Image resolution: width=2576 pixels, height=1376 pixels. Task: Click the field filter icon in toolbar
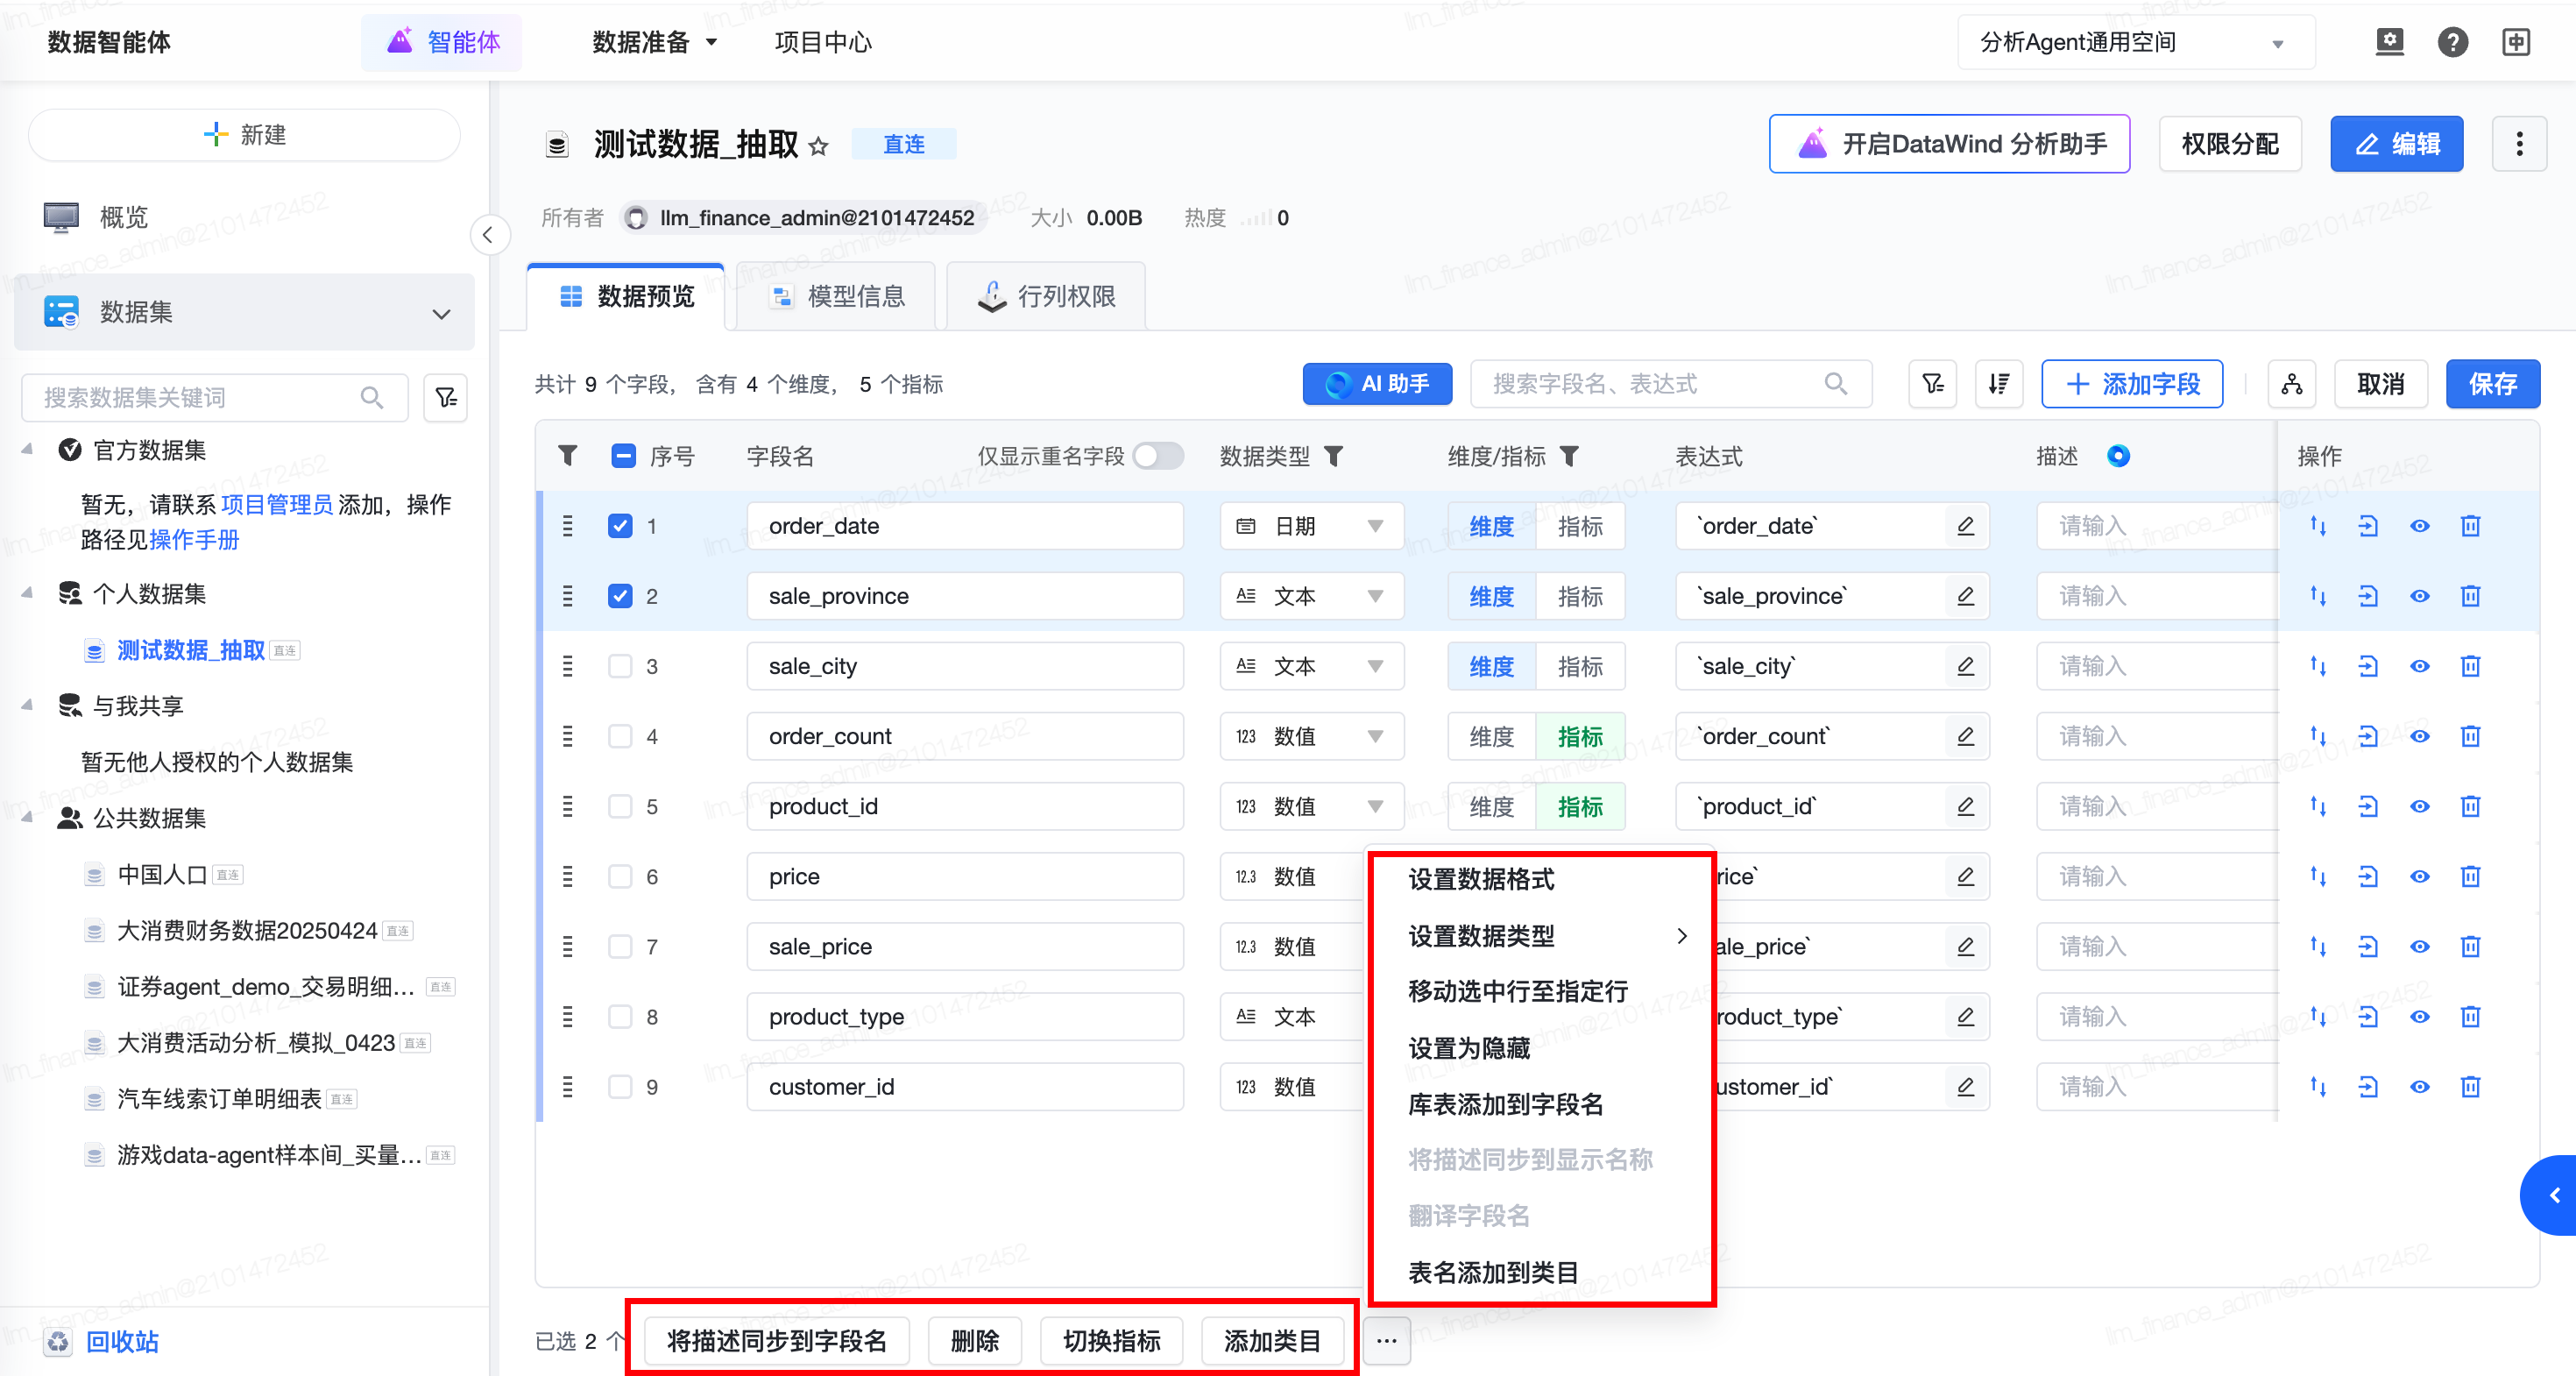pyautogui.click(x=1932, y=384)
